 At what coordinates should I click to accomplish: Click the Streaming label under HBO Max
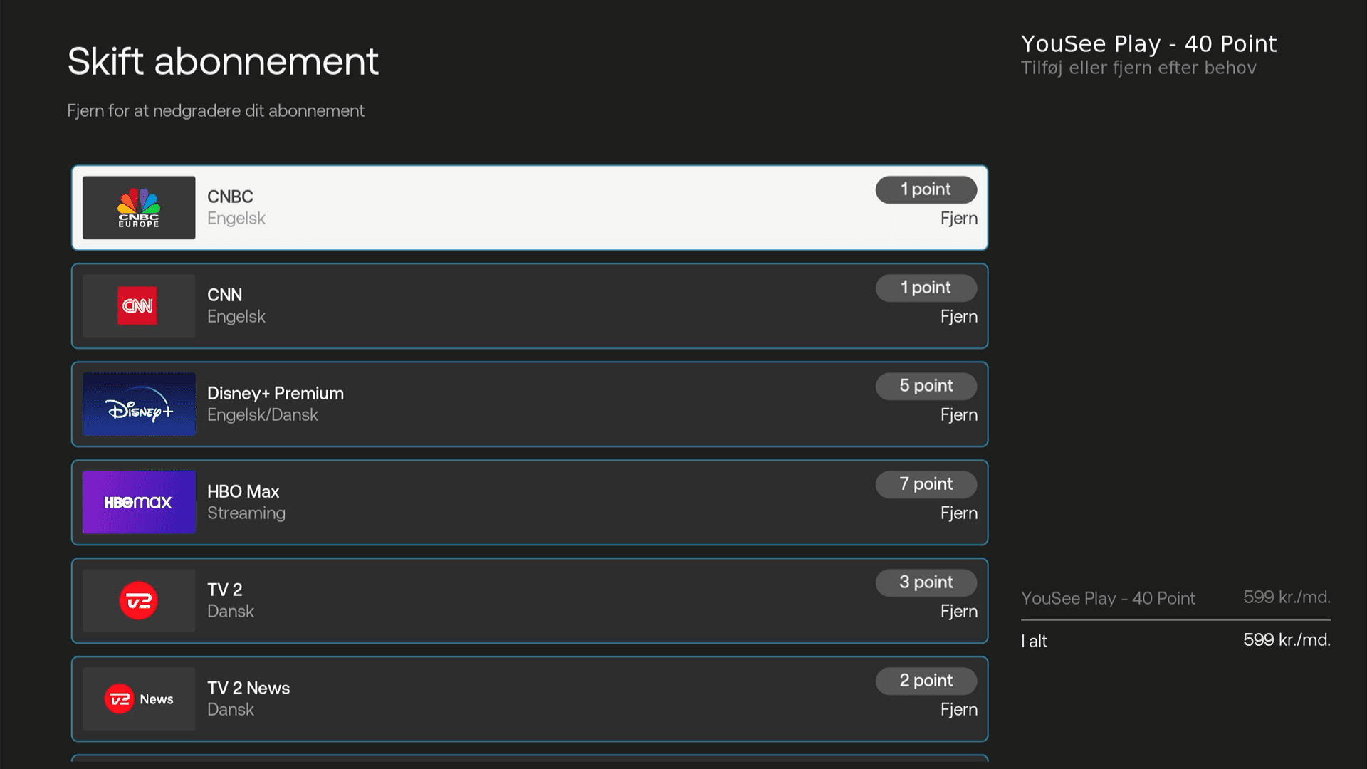tap(246, 513)
